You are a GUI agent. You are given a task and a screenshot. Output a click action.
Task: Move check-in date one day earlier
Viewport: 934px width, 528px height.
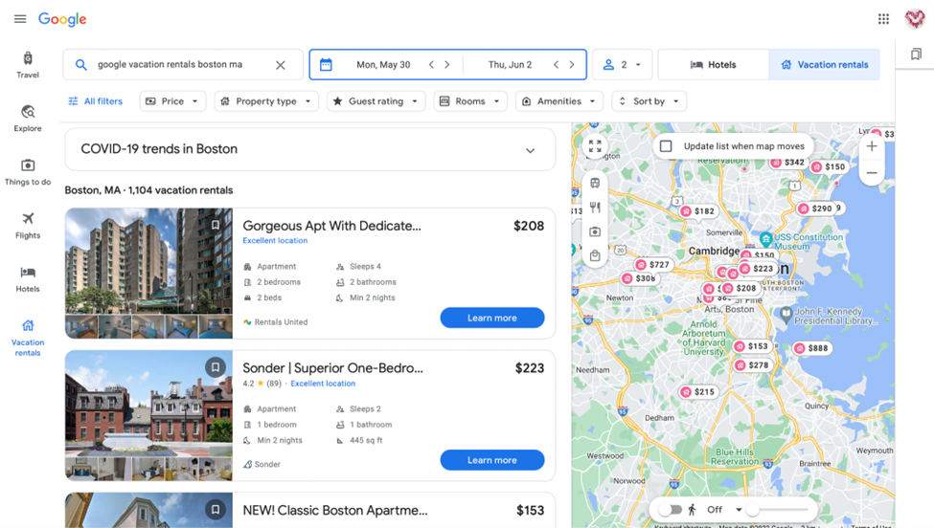point(431,64)
